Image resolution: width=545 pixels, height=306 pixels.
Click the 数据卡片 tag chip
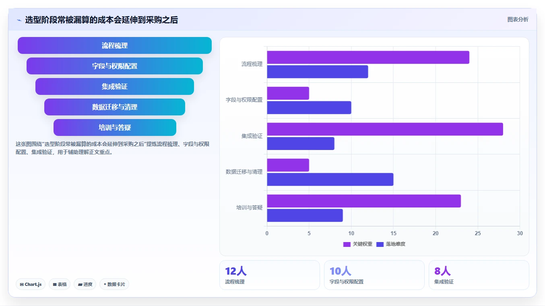click(114, 284)
